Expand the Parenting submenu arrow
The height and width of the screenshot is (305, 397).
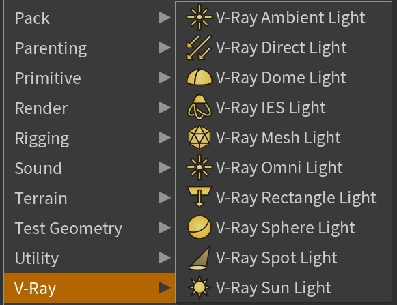(x=165, y=48)
